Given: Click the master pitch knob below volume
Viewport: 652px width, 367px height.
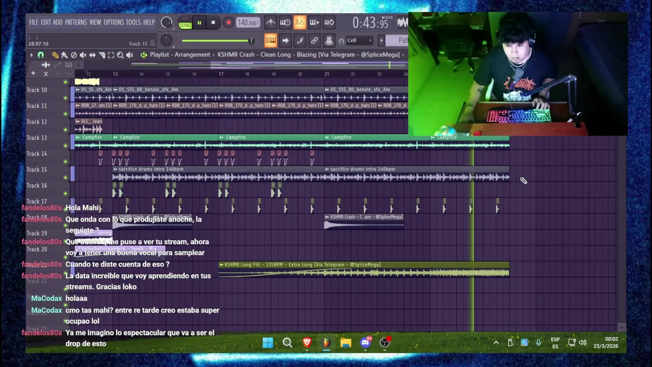Looking at the screenshot, I should 166,40.
